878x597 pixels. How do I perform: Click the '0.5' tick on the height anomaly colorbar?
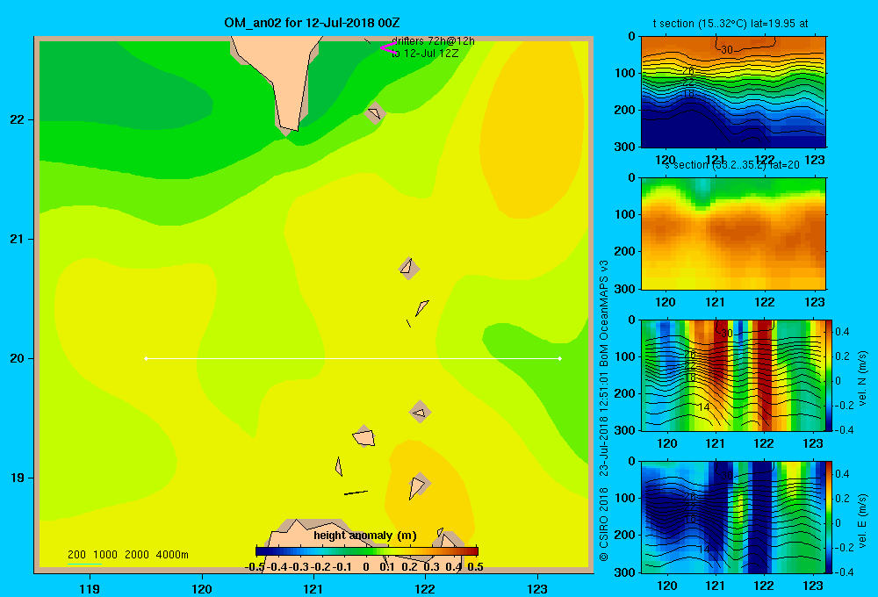tap(475, 567)
